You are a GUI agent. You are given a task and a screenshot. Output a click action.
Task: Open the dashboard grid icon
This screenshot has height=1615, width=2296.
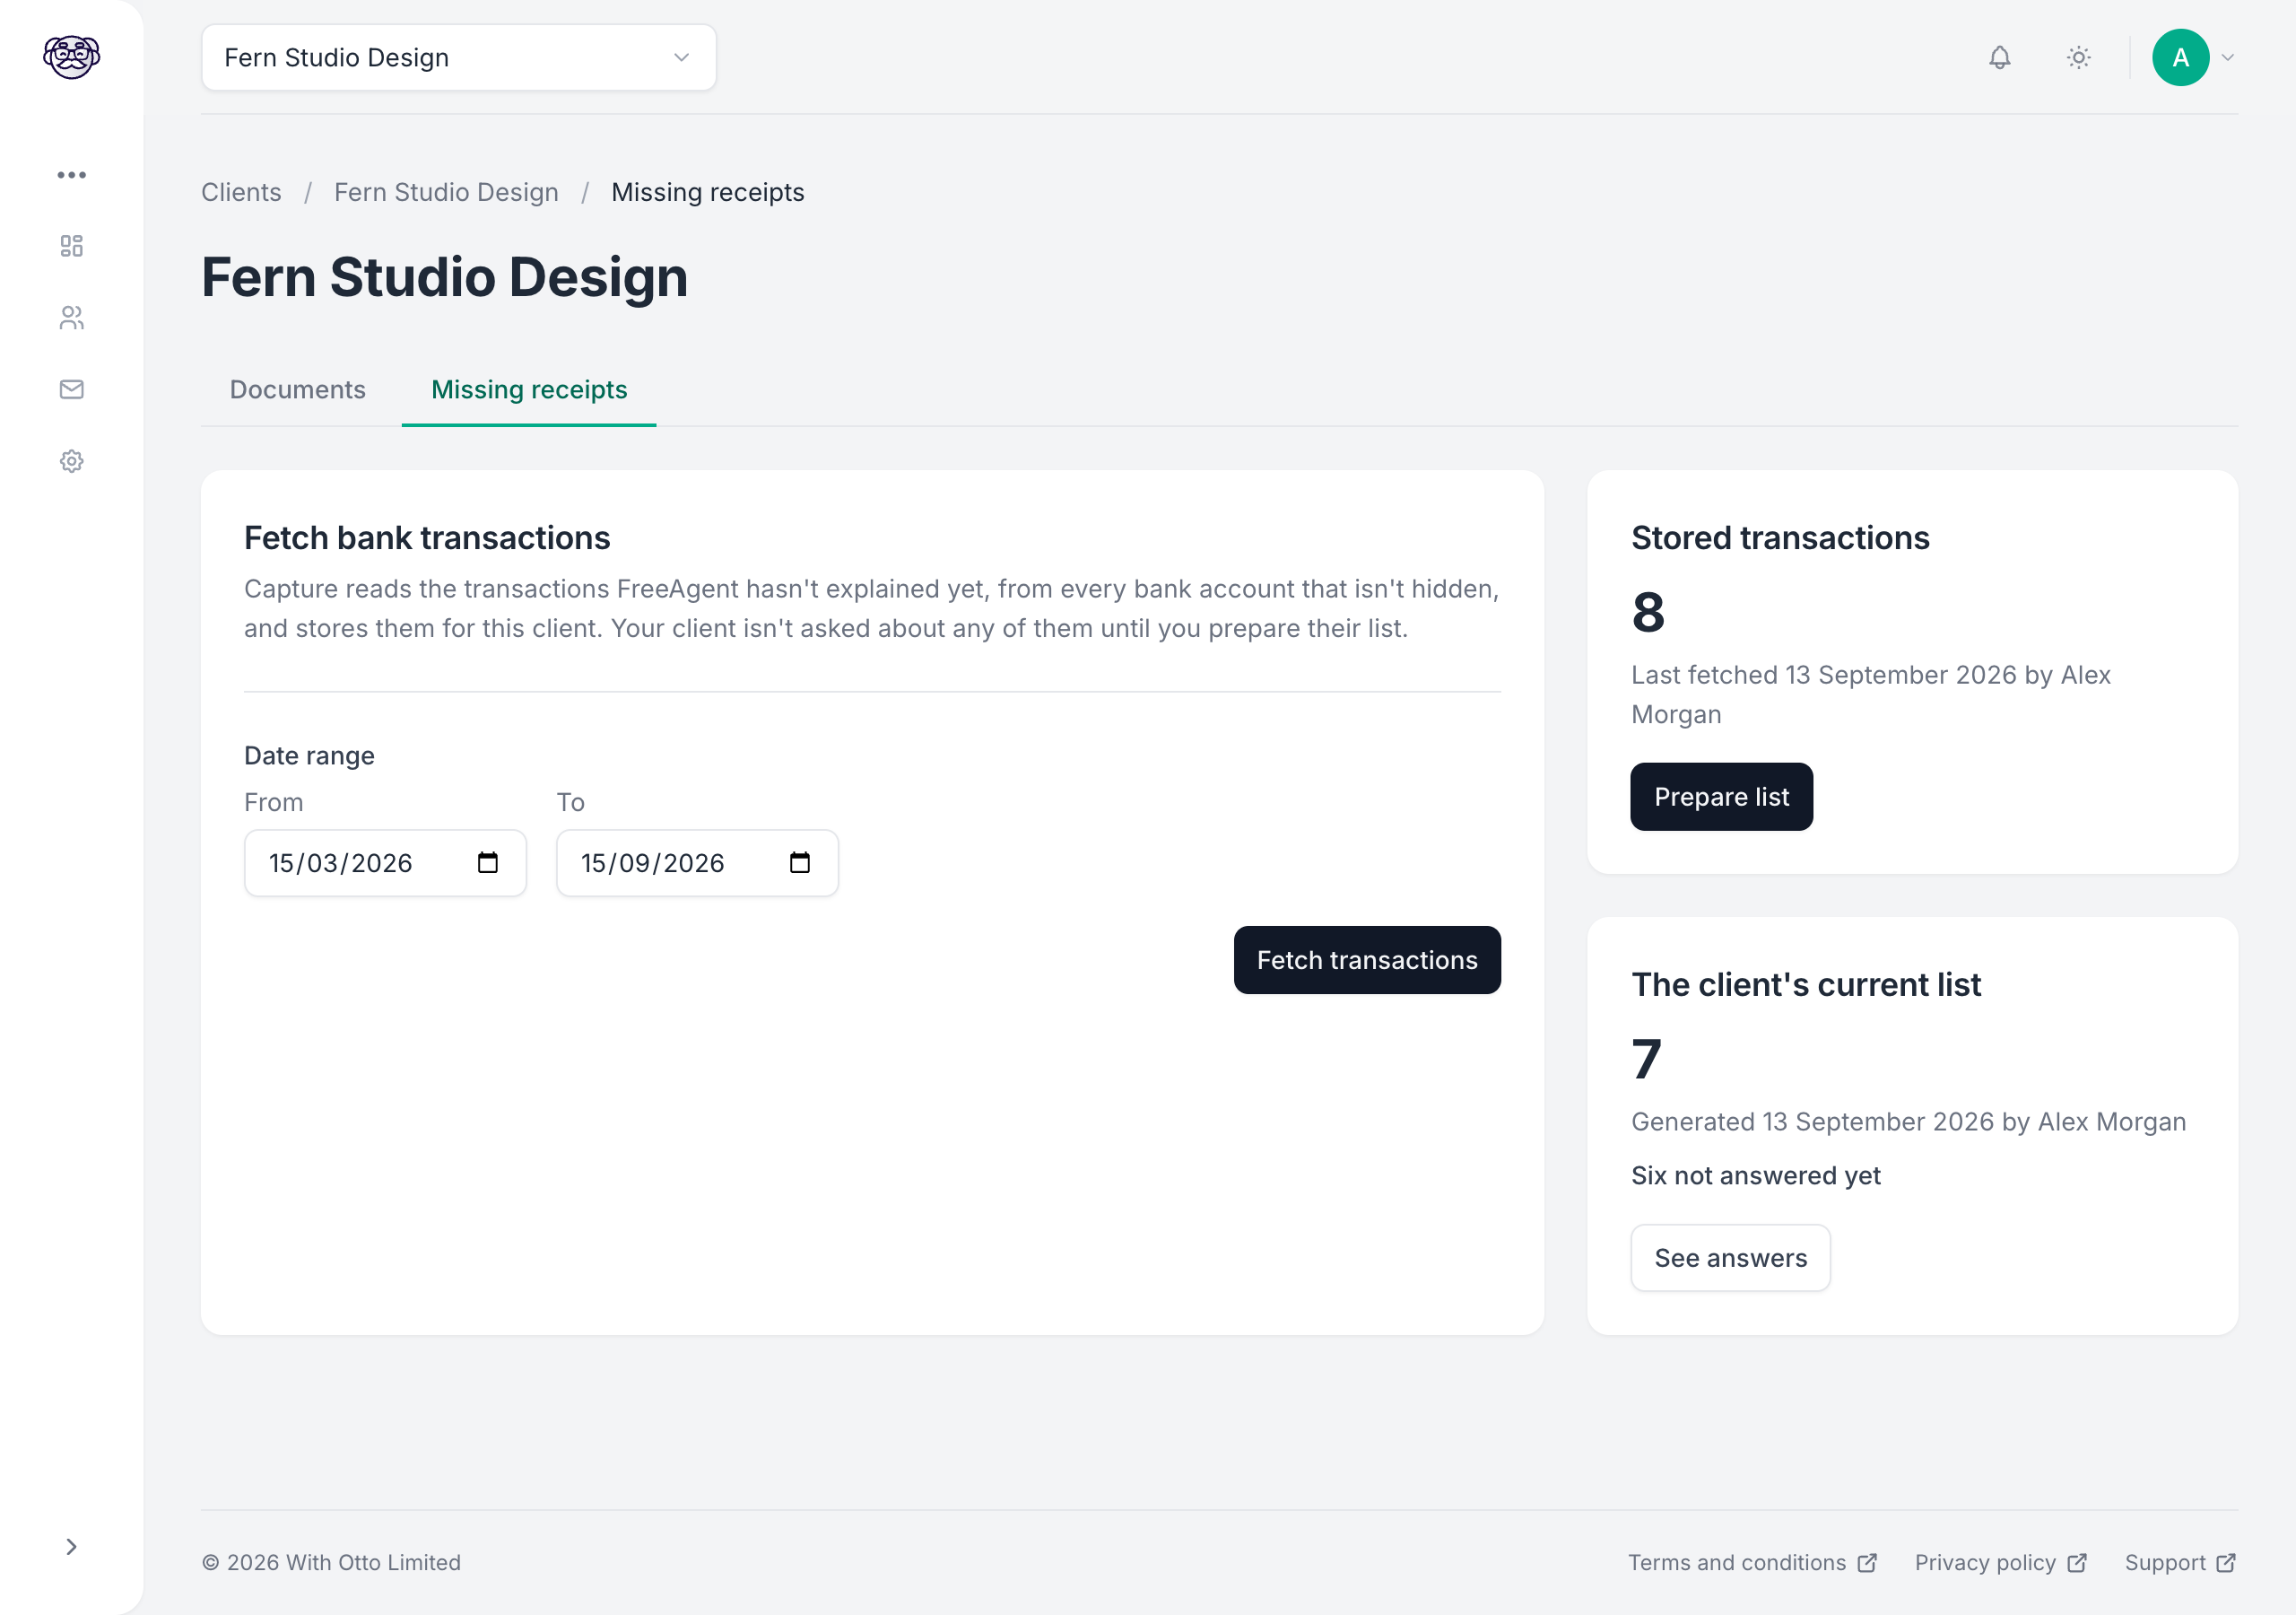click(x=72, y=246)
